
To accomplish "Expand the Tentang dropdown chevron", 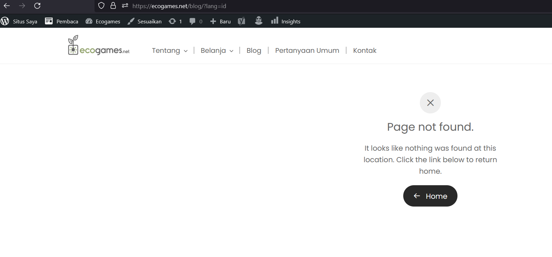I will click(186, 51).
